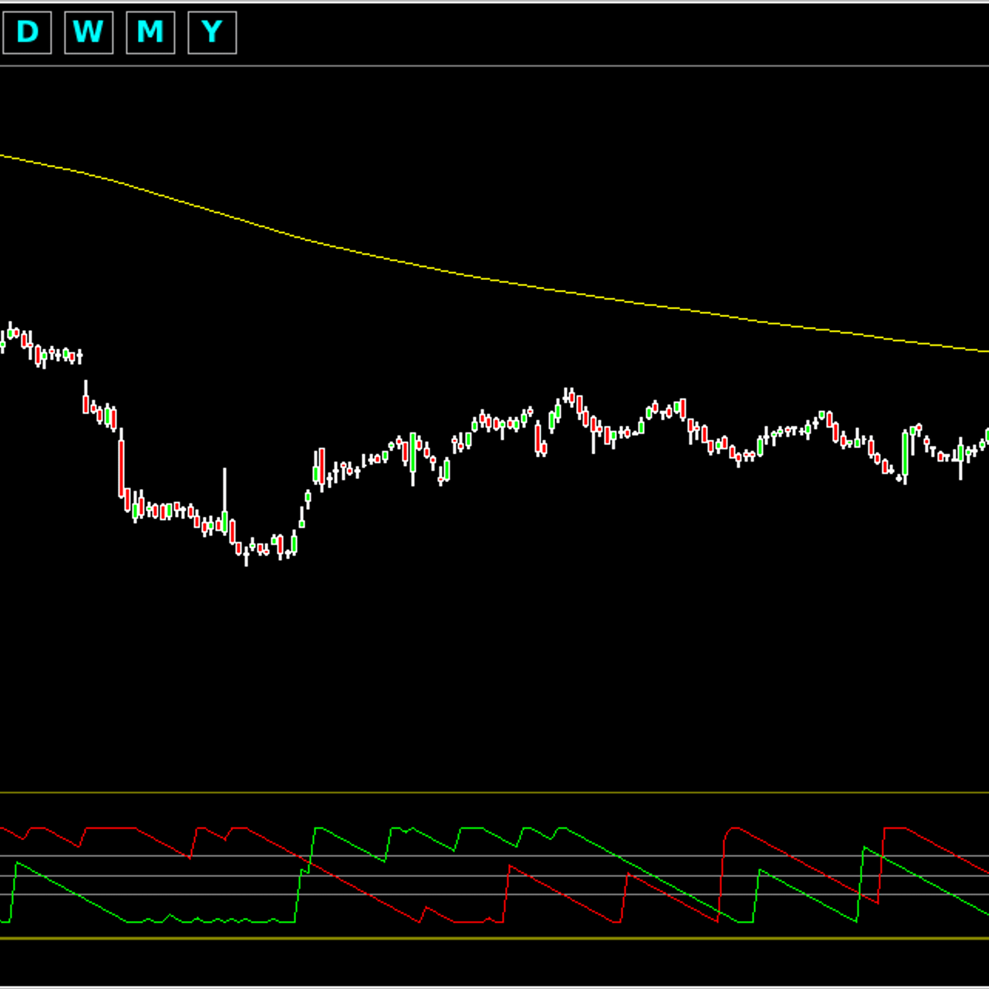
Task: Choose the Monthly timeframe button (M)
Action: click(150, 33)
